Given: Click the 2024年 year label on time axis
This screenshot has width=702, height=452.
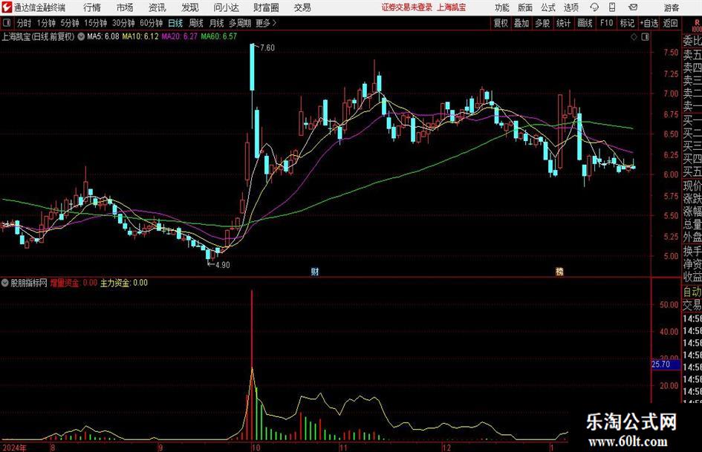Looking at the screenshot, I should tap(14, 448).
